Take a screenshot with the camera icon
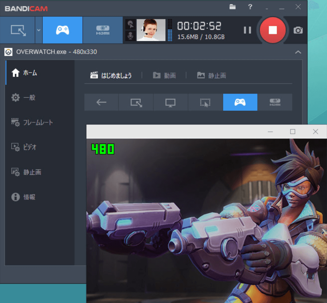Screen dimensions: 327x303 [298, 30]
